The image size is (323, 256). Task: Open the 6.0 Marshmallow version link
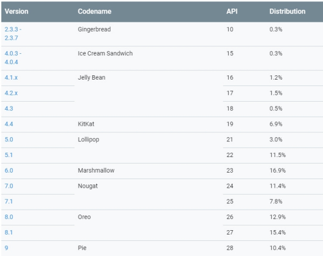(8, 170)
